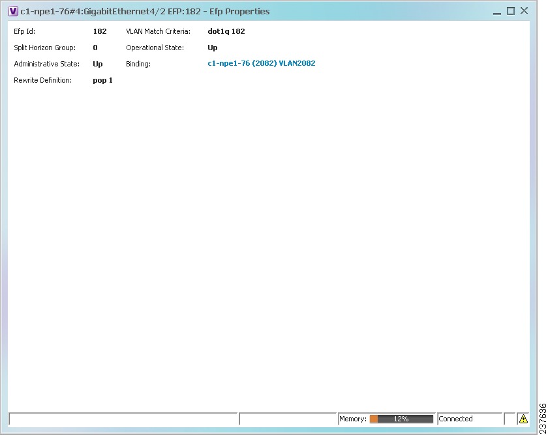This screenshot has width=548, height=435.
Task: Click the Rewrite Definition label
Action: [x=42, y=80]
